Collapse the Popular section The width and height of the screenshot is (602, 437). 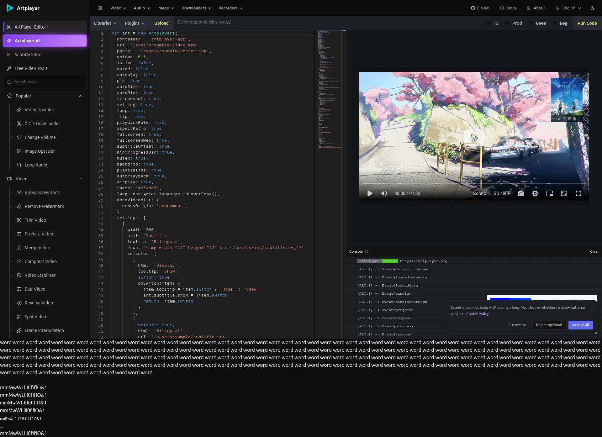click(x=45, y=96)
